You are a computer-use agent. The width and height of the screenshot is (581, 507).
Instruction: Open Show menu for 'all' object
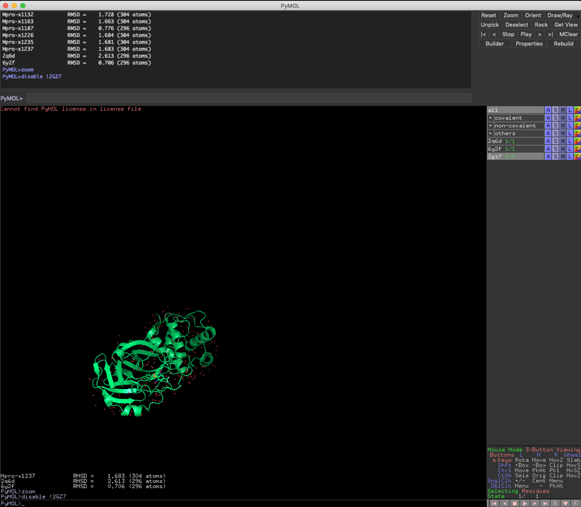click(x=555, y=110)
